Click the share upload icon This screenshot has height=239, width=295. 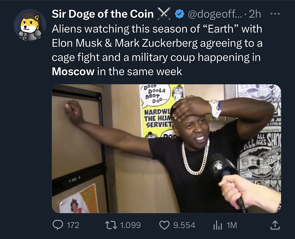tap(275, 224)
